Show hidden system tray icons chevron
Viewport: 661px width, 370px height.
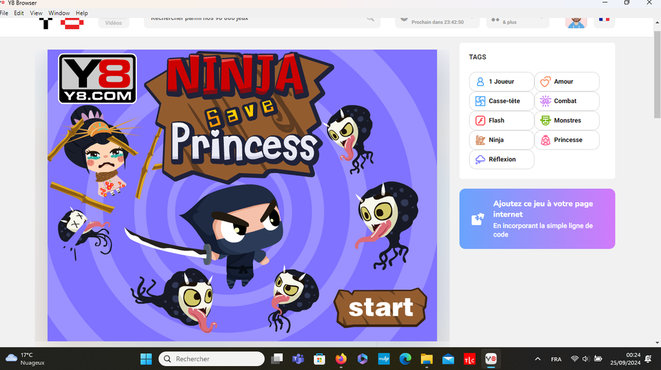tap(538, 359)
